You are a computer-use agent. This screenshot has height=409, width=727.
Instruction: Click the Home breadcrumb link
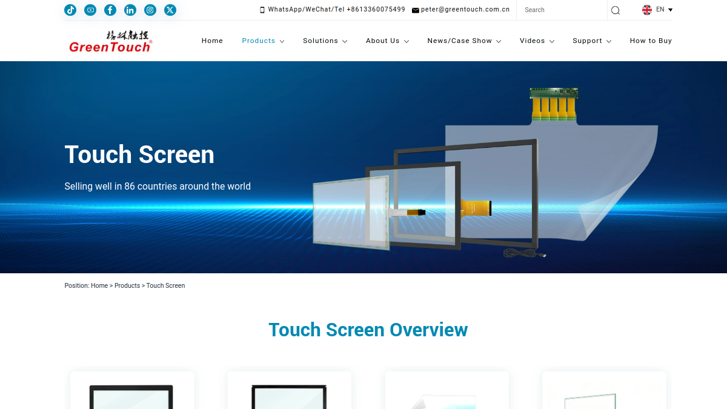point(99,285)
